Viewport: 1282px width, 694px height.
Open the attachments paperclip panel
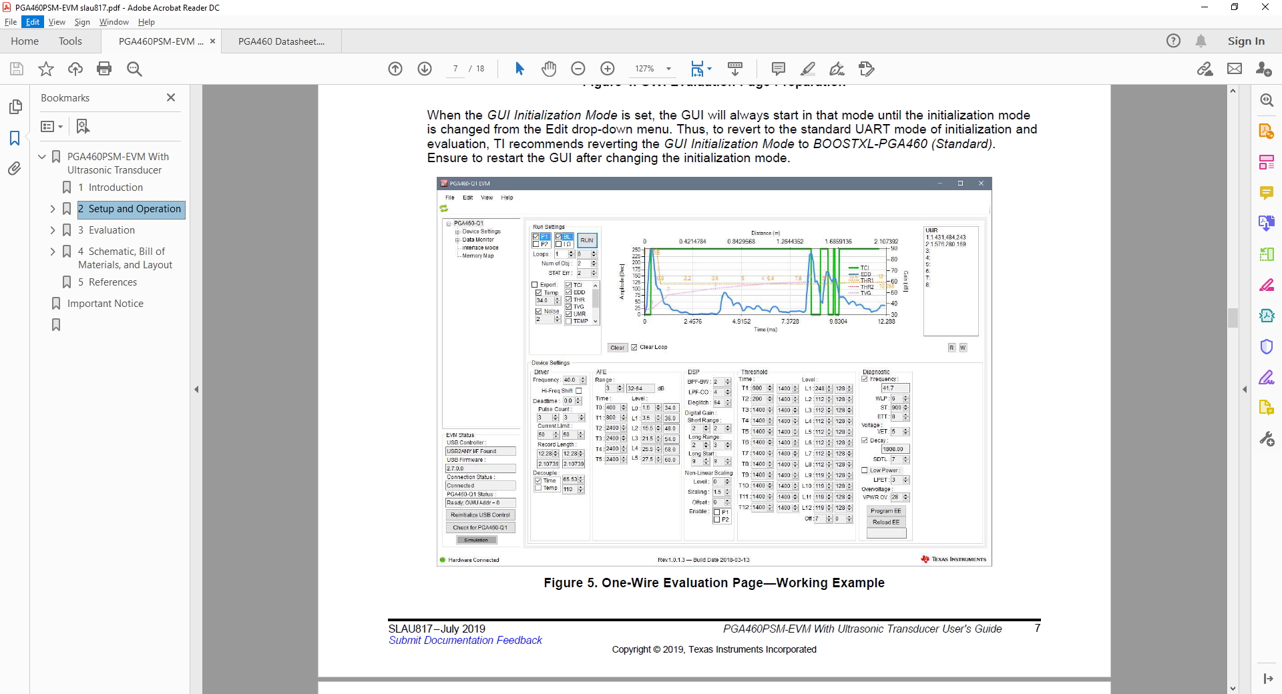pos(15,169)
